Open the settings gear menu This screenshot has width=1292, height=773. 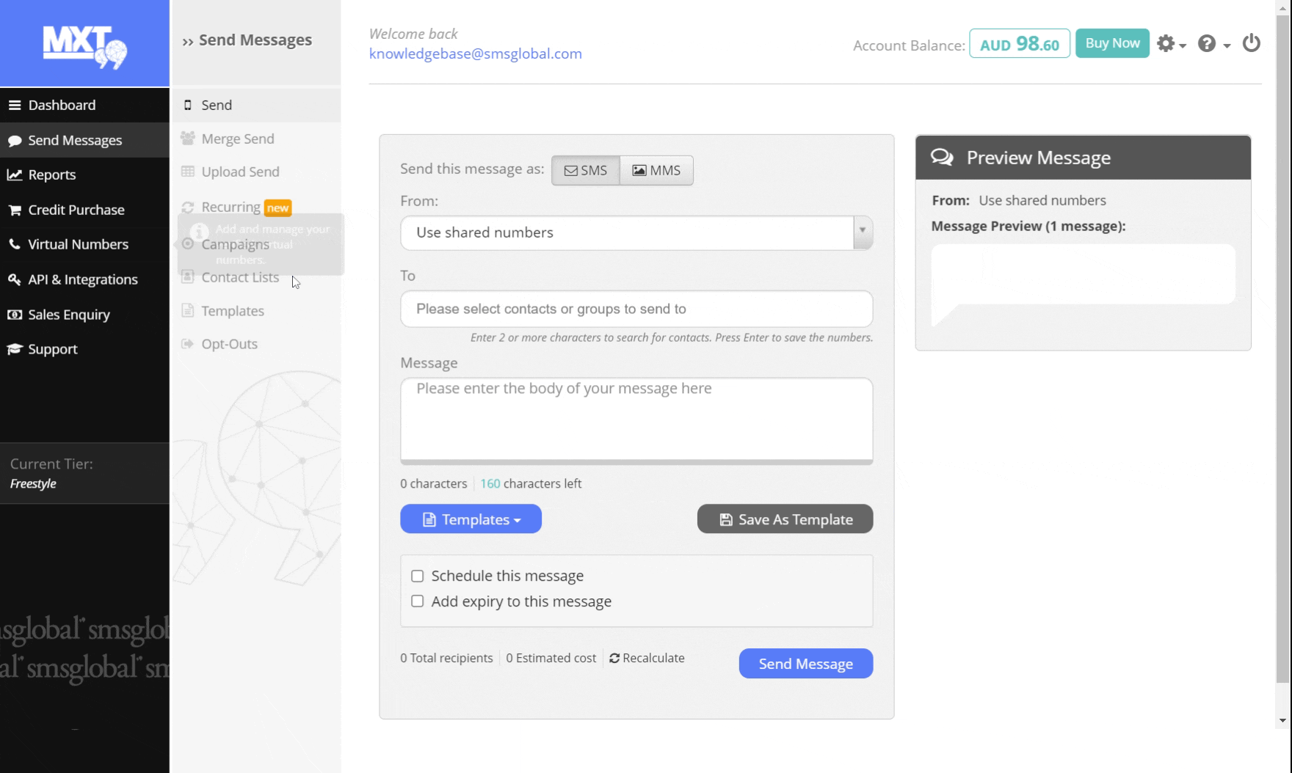coord(1170,44)
